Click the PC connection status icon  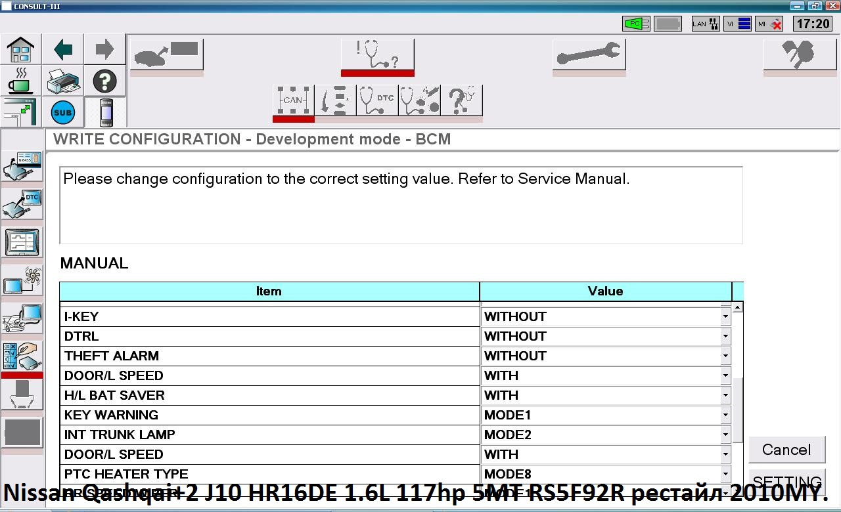[x=636, y=24]
